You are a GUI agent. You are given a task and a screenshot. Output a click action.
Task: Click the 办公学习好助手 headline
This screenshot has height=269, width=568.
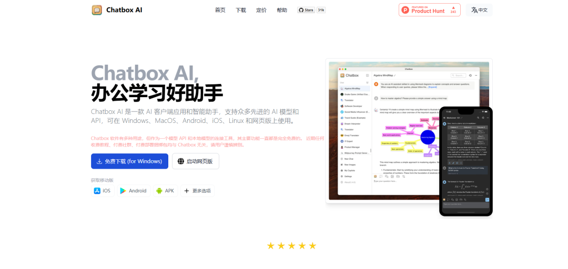point(157,93)
